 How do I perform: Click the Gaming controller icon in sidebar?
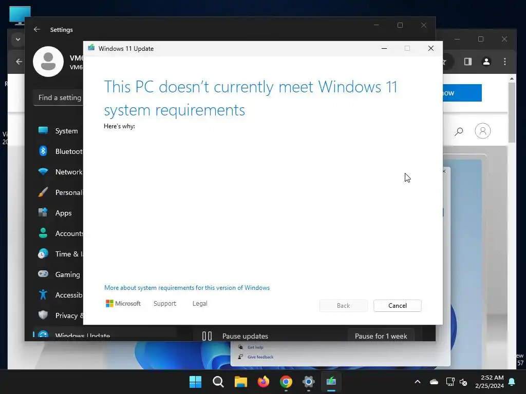[43, 274]
